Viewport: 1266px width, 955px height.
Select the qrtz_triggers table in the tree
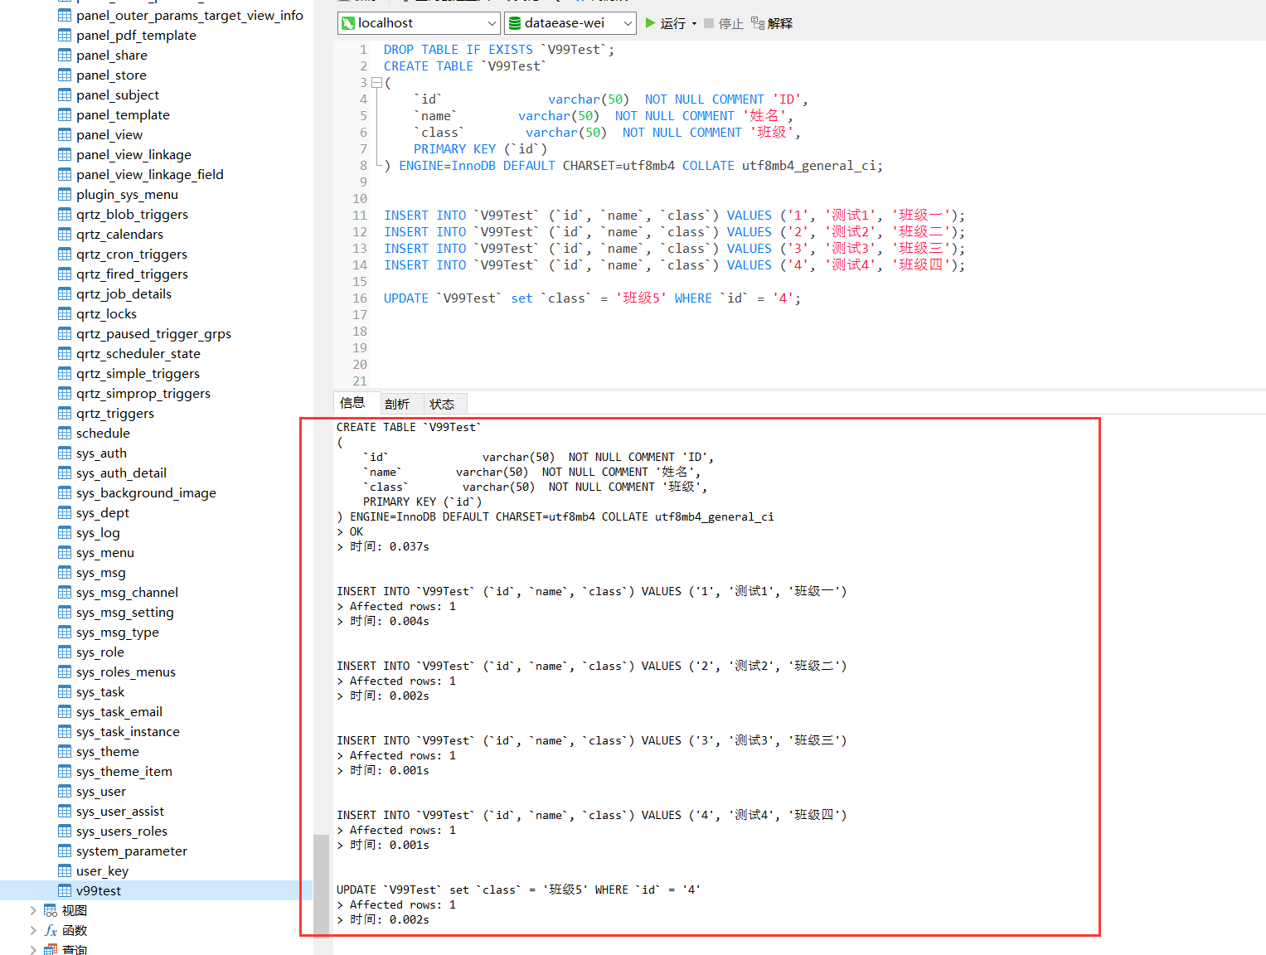pos(114,413)
